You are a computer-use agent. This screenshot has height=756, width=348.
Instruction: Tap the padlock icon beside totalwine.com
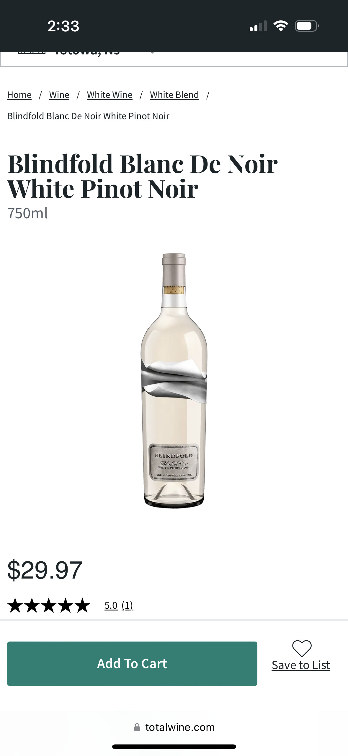click(137, 727)
